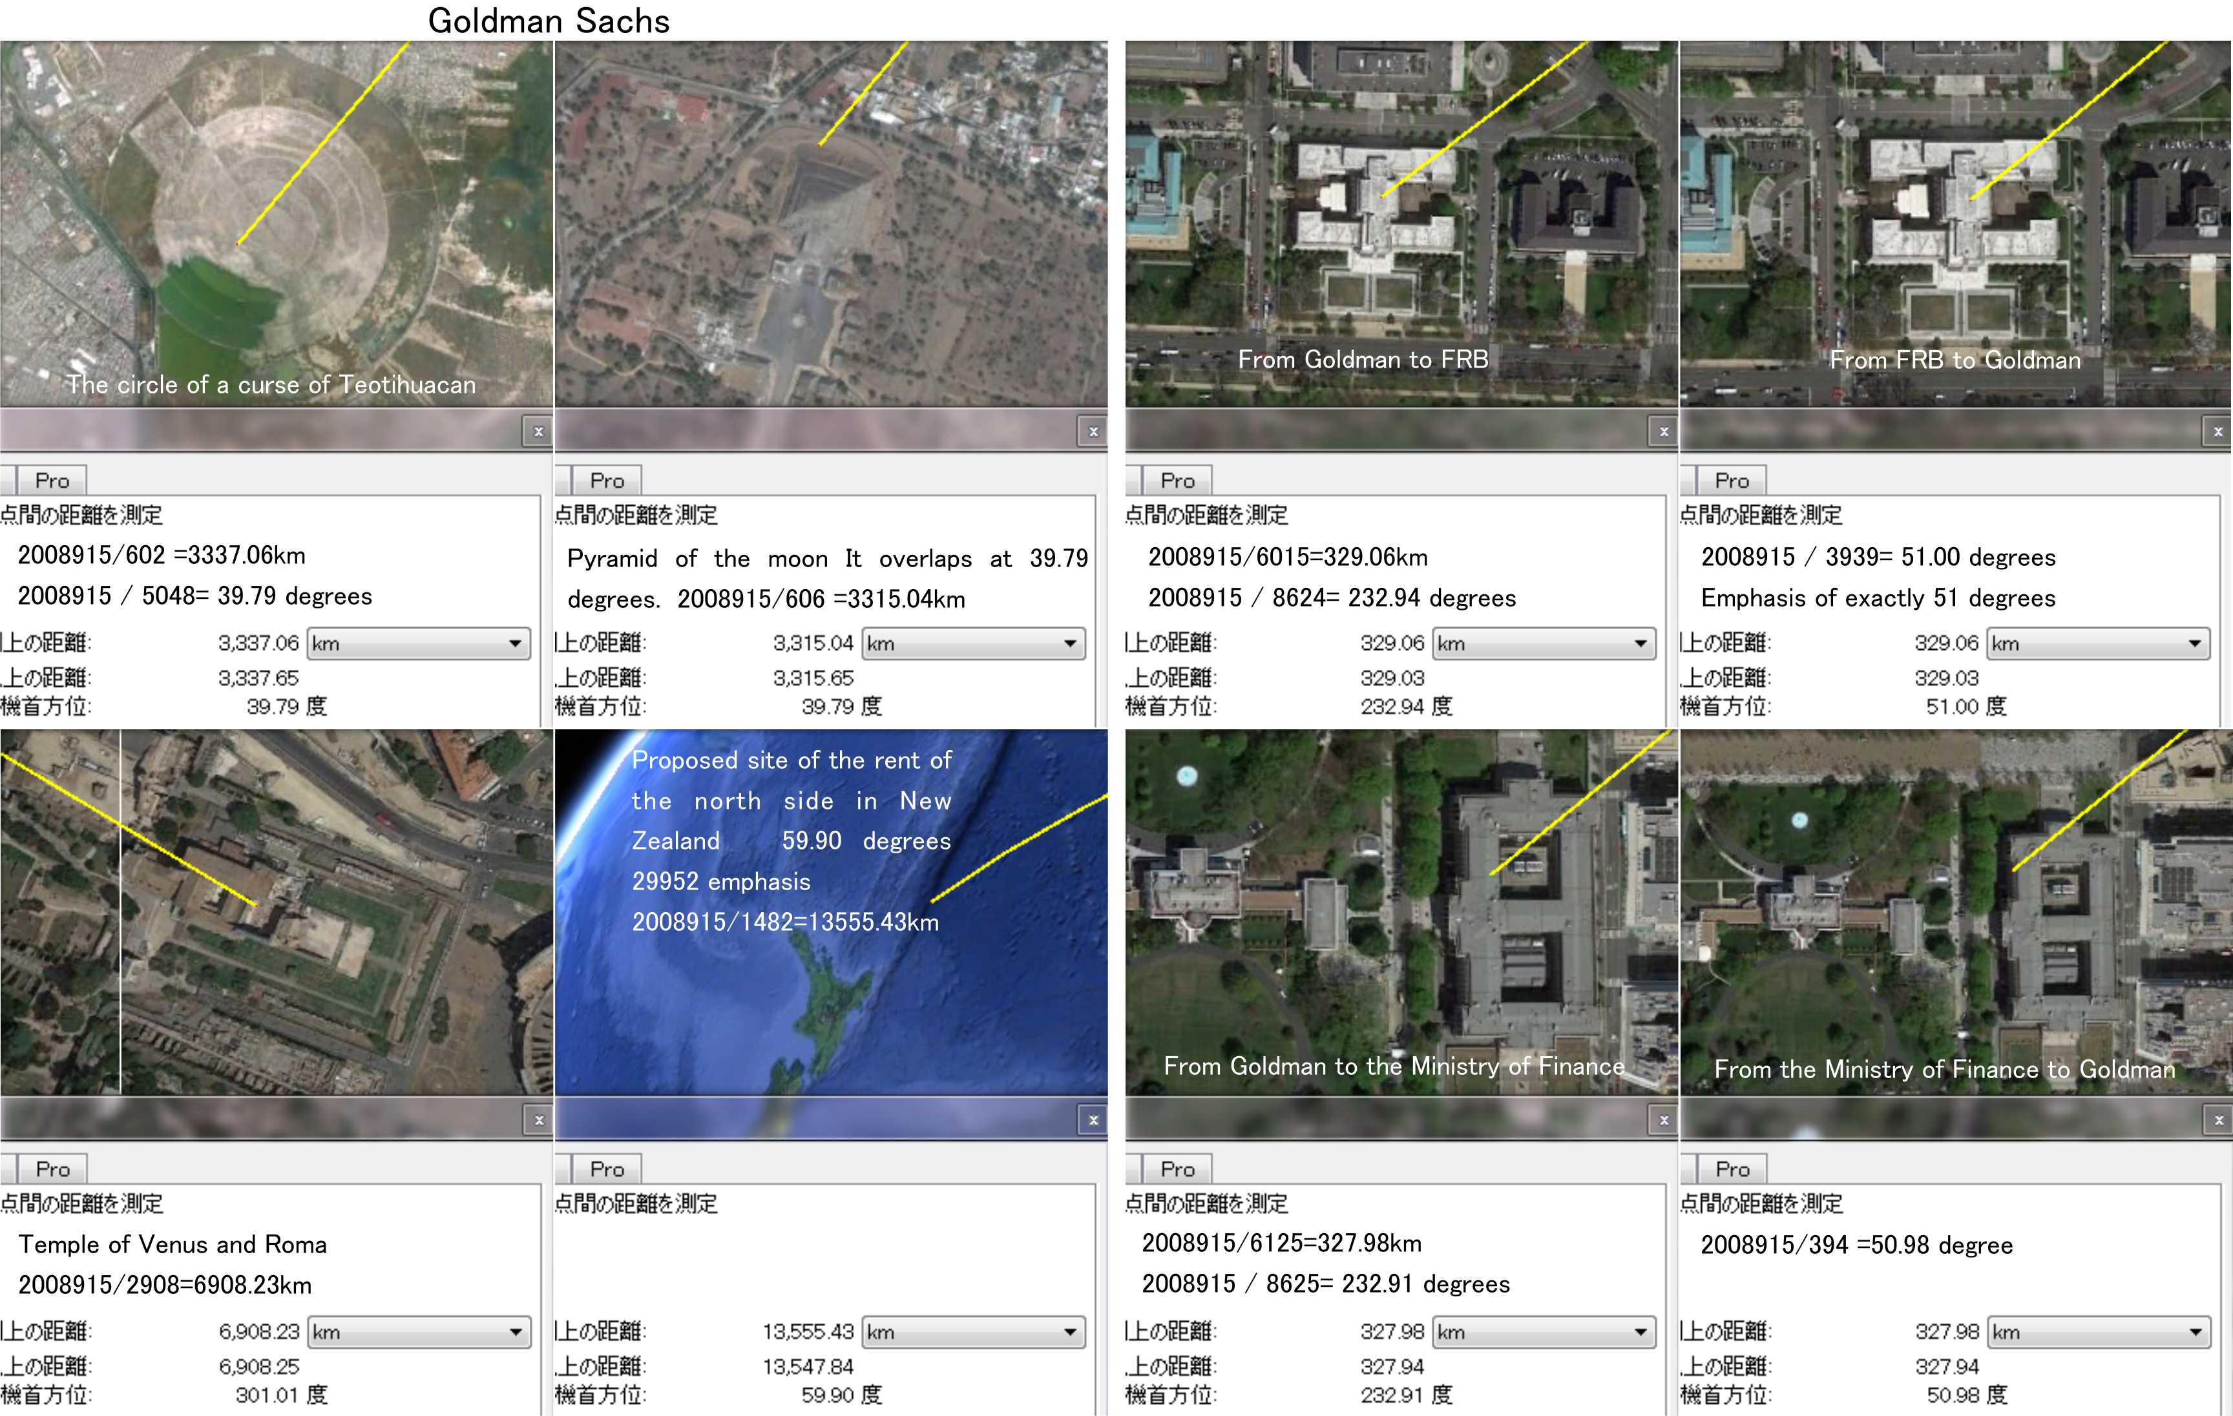The width and height of the screenshot is (2233, 1416).
Task: Close dialog under New Zealand globe view
Action: [x=1093, y=1120]
